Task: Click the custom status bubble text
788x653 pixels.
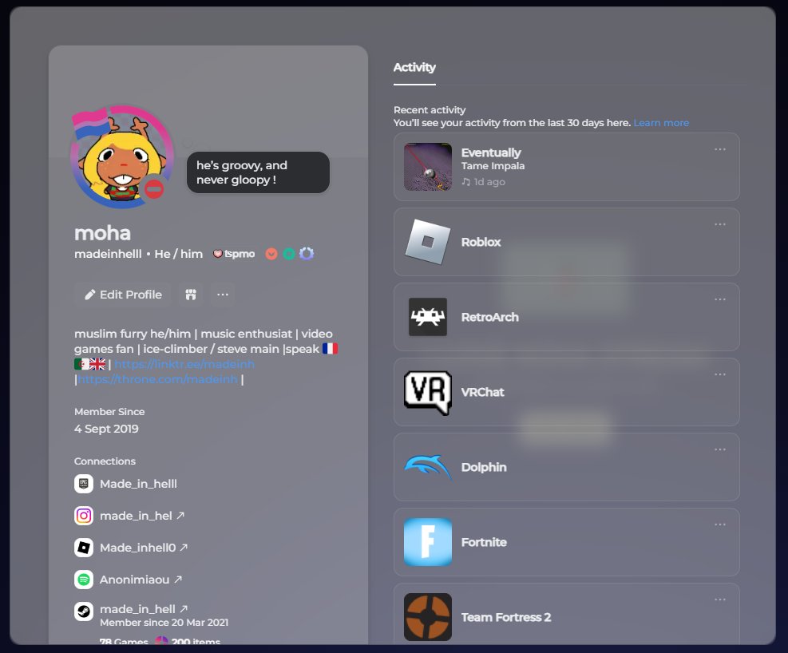Action: [242, 172]
